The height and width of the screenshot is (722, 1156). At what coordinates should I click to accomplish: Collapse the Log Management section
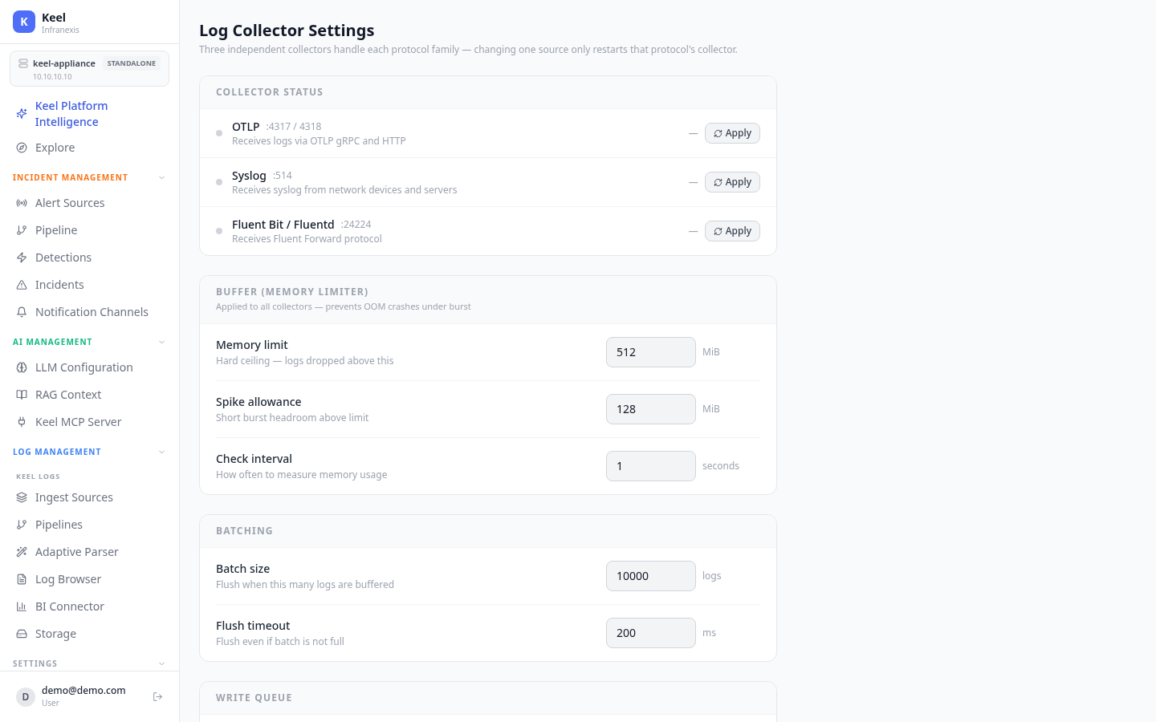[161, 452]
